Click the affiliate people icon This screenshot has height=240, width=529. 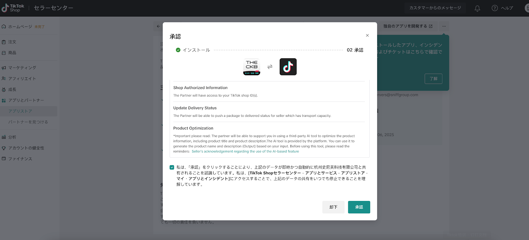click(4, 79)
